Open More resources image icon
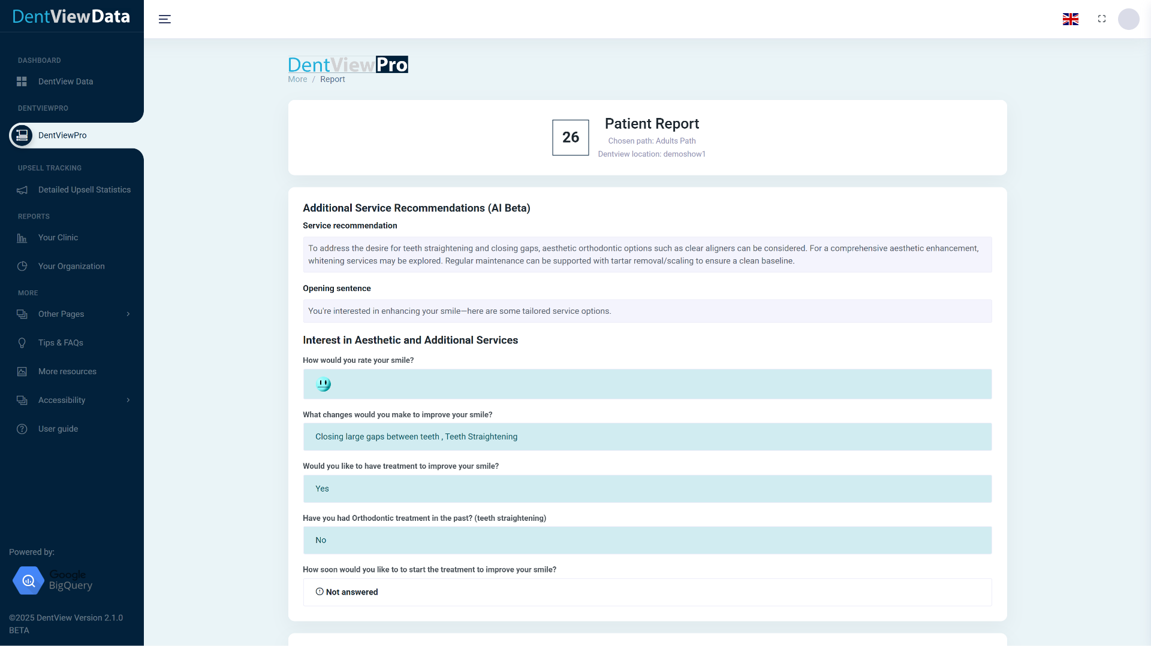This screenshot has height=646, width=1151. [x=22, y=371]
